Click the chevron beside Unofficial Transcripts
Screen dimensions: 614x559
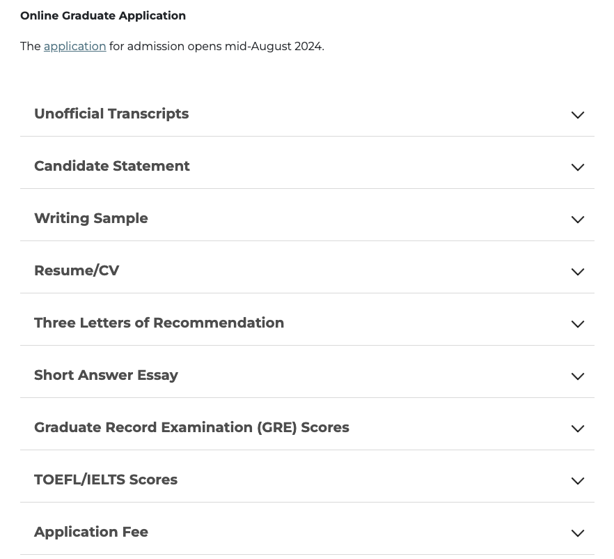point(578,115)
